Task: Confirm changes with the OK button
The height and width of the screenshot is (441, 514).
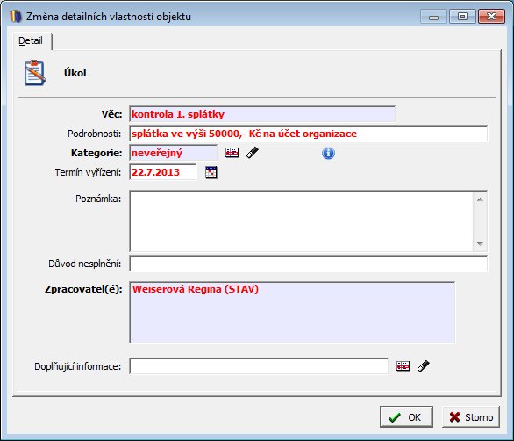Action: point(406,417)
